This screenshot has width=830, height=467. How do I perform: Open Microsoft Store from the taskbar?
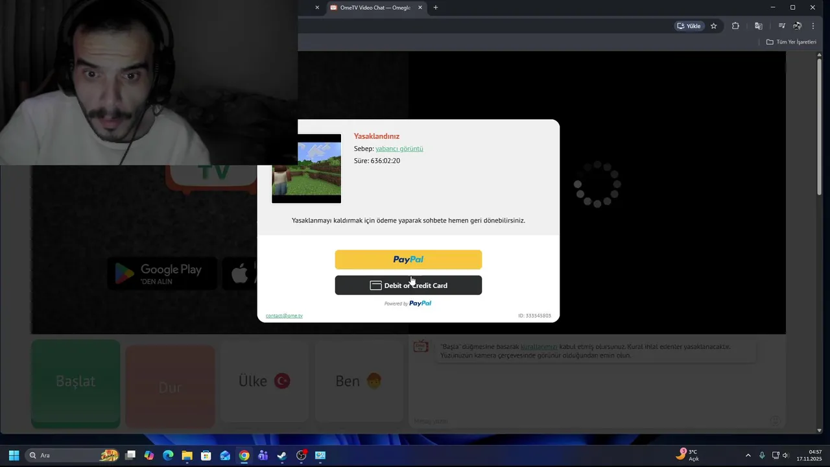tap(206, 455)
